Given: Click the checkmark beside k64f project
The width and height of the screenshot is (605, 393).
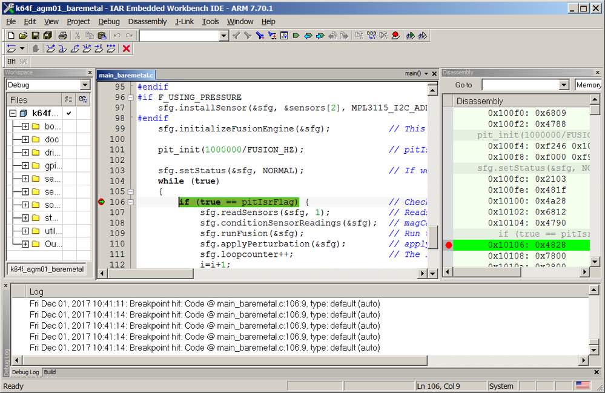Looking at the screenshot, I should 68,113.
